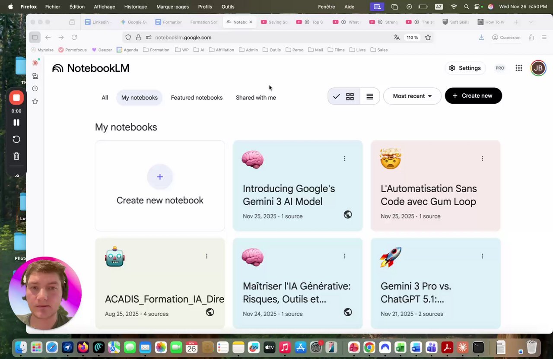Bookmark this page with the star icon
This screenshot has width=553, height=359.
pyautogui.click(x=428, y=38)
